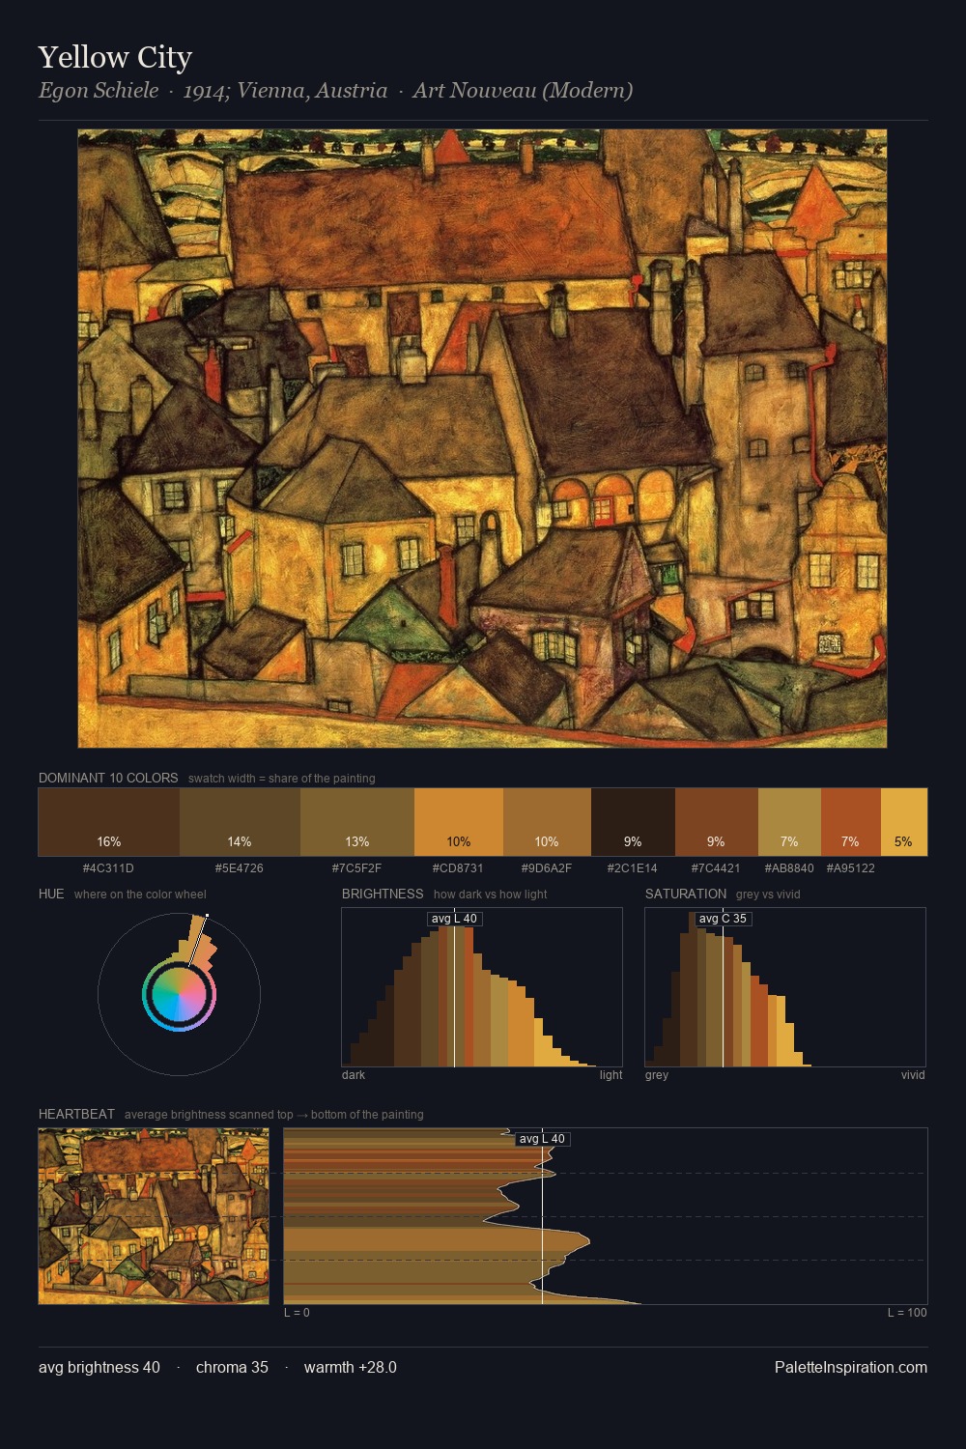This screenshot has width=966, height=1449.
Task: Select the #9D6A2F swatch
Action: click(x=547, y=822)
